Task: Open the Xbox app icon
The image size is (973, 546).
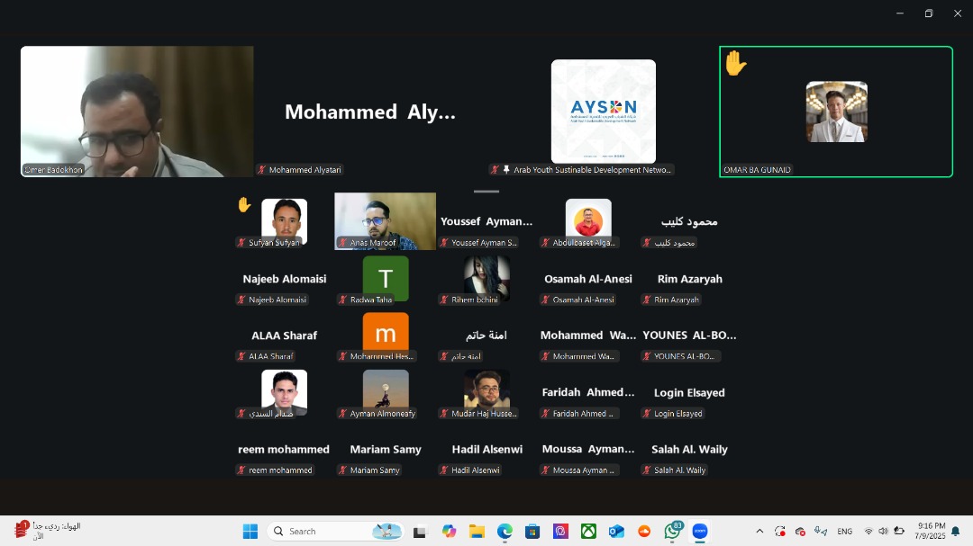Action: [588, 532]
